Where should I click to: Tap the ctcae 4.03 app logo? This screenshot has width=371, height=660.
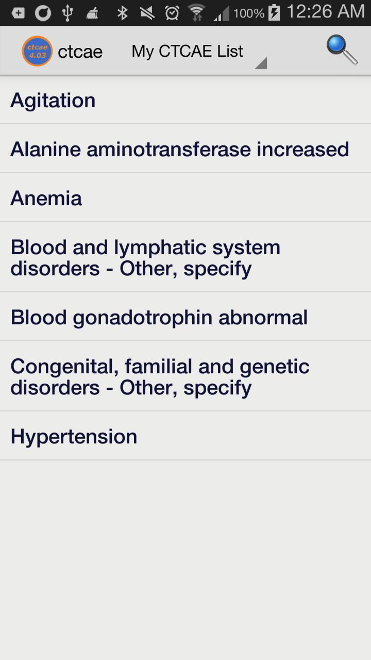tap(37, 51)
